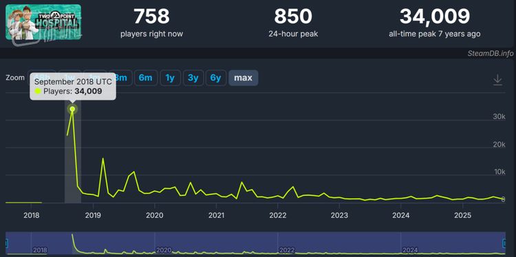
Task: Visit the SteamDB.info watermark link
Action: (490, 54)
